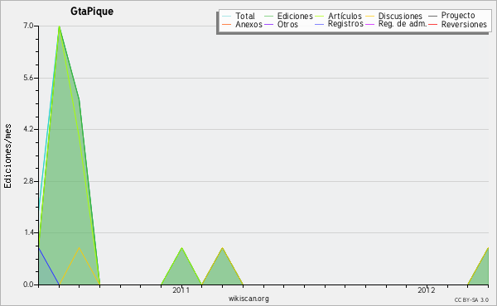The image size is (497, 306).
Task: Click the tallest peak at 7.0
Action: (x=60, y=26)
